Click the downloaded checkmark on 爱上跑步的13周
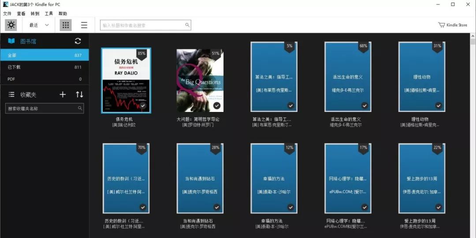The image size is (476, 238). pyautogui.click(x=439, y=207)
